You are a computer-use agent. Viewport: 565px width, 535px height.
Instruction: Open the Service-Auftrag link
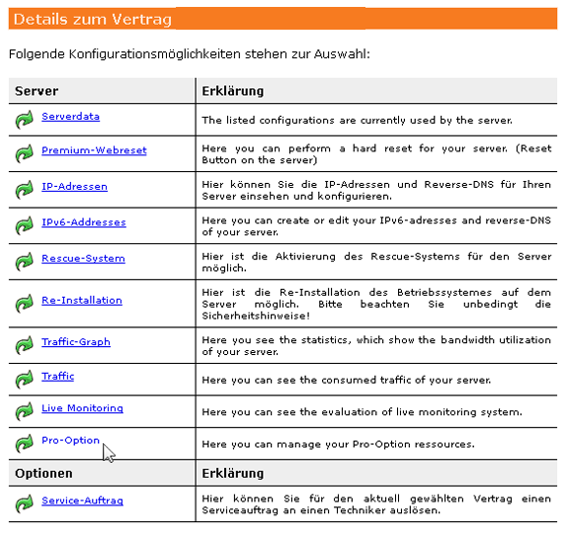83,500
